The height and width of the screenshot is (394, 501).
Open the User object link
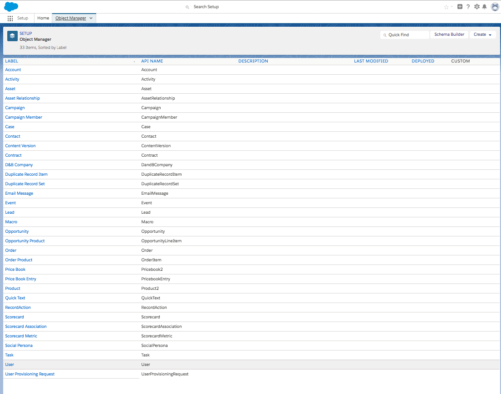pos(10,365)
